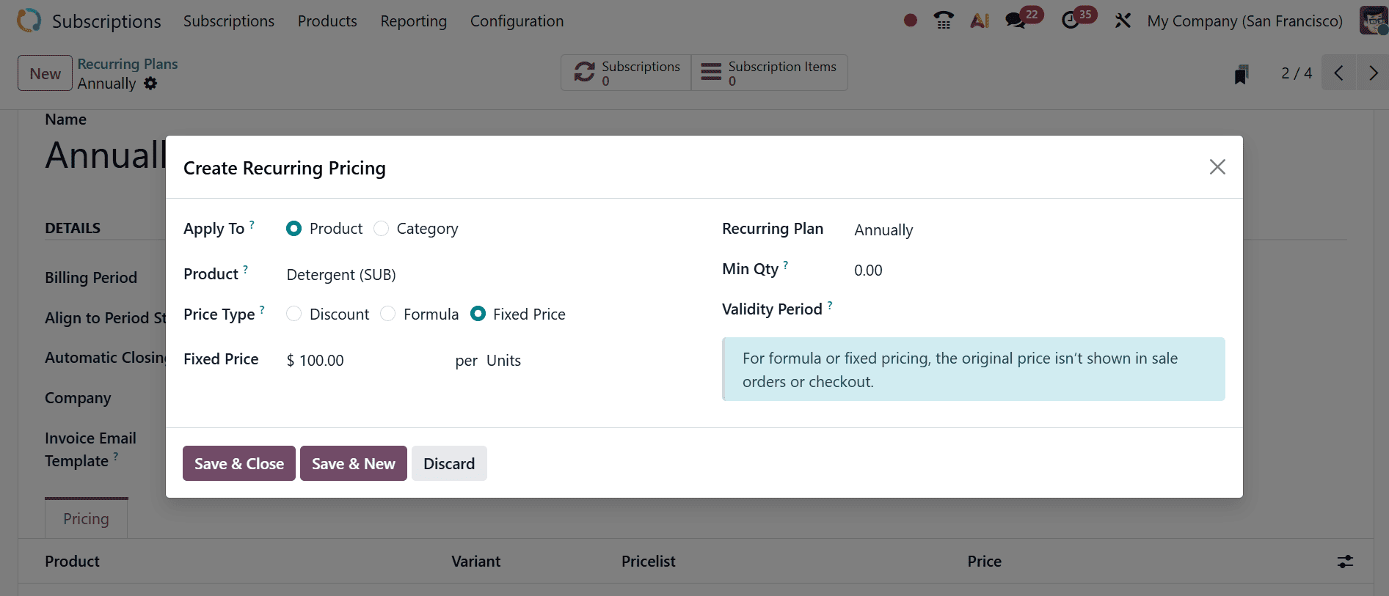Click the New button
The image size is (1389, 596).
(x=45, y=73)
